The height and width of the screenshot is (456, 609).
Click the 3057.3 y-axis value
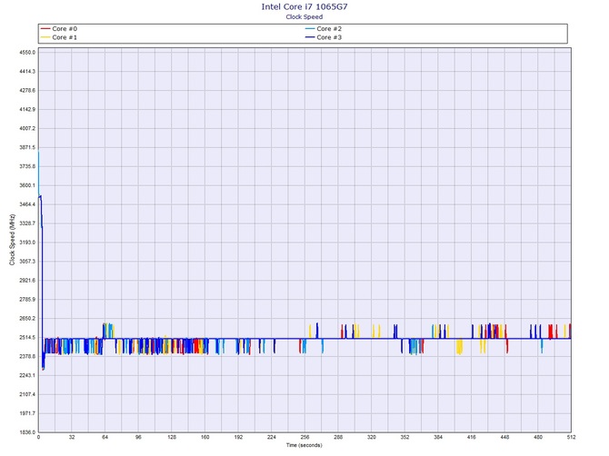pyautogui.click(x=27, y=262)
